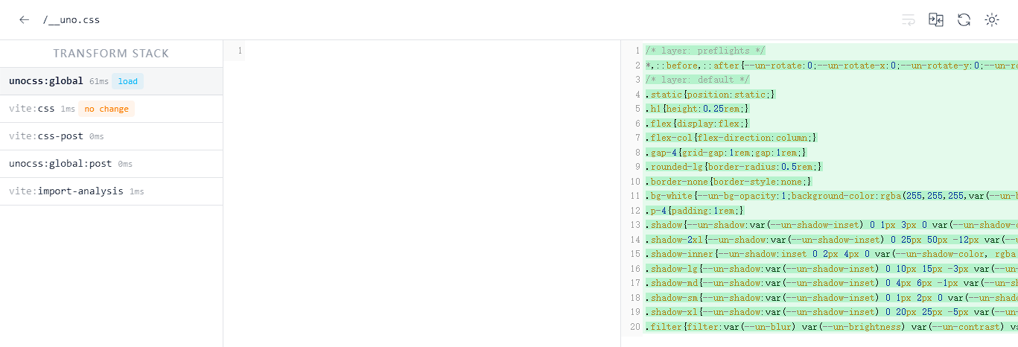
Task: Toggle light/dark theme sun icon
Action: pos(991,20)
